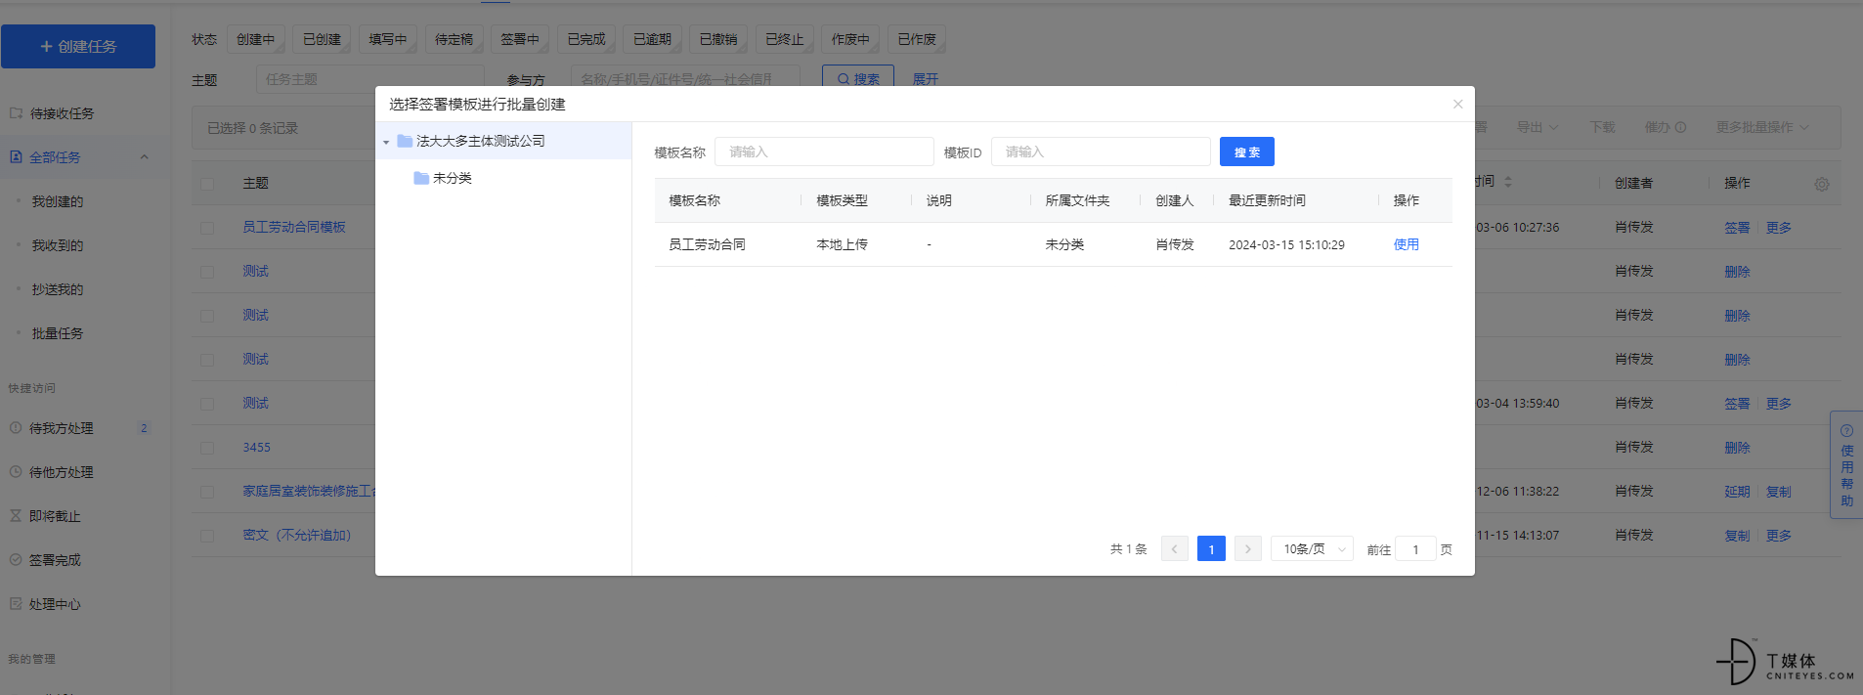Open the 10条/页 page size dropdown

1312,548
